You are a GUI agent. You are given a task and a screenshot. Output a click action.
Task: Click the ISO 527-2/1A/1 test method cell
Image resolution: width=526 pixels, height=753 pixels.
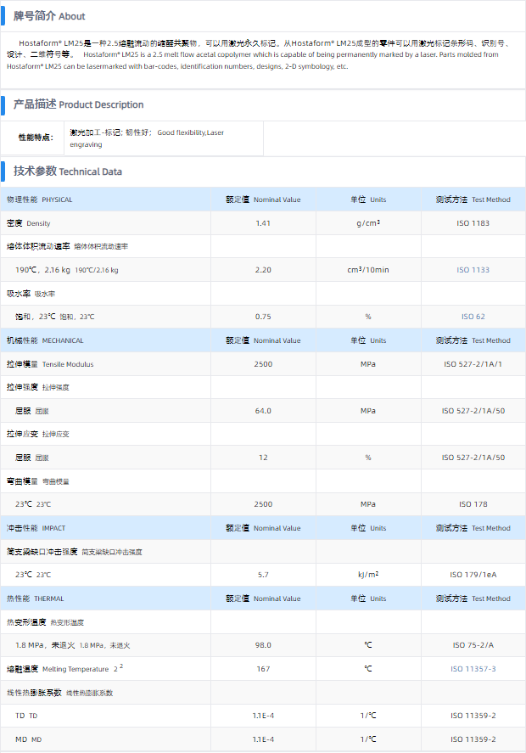point(473,364)
